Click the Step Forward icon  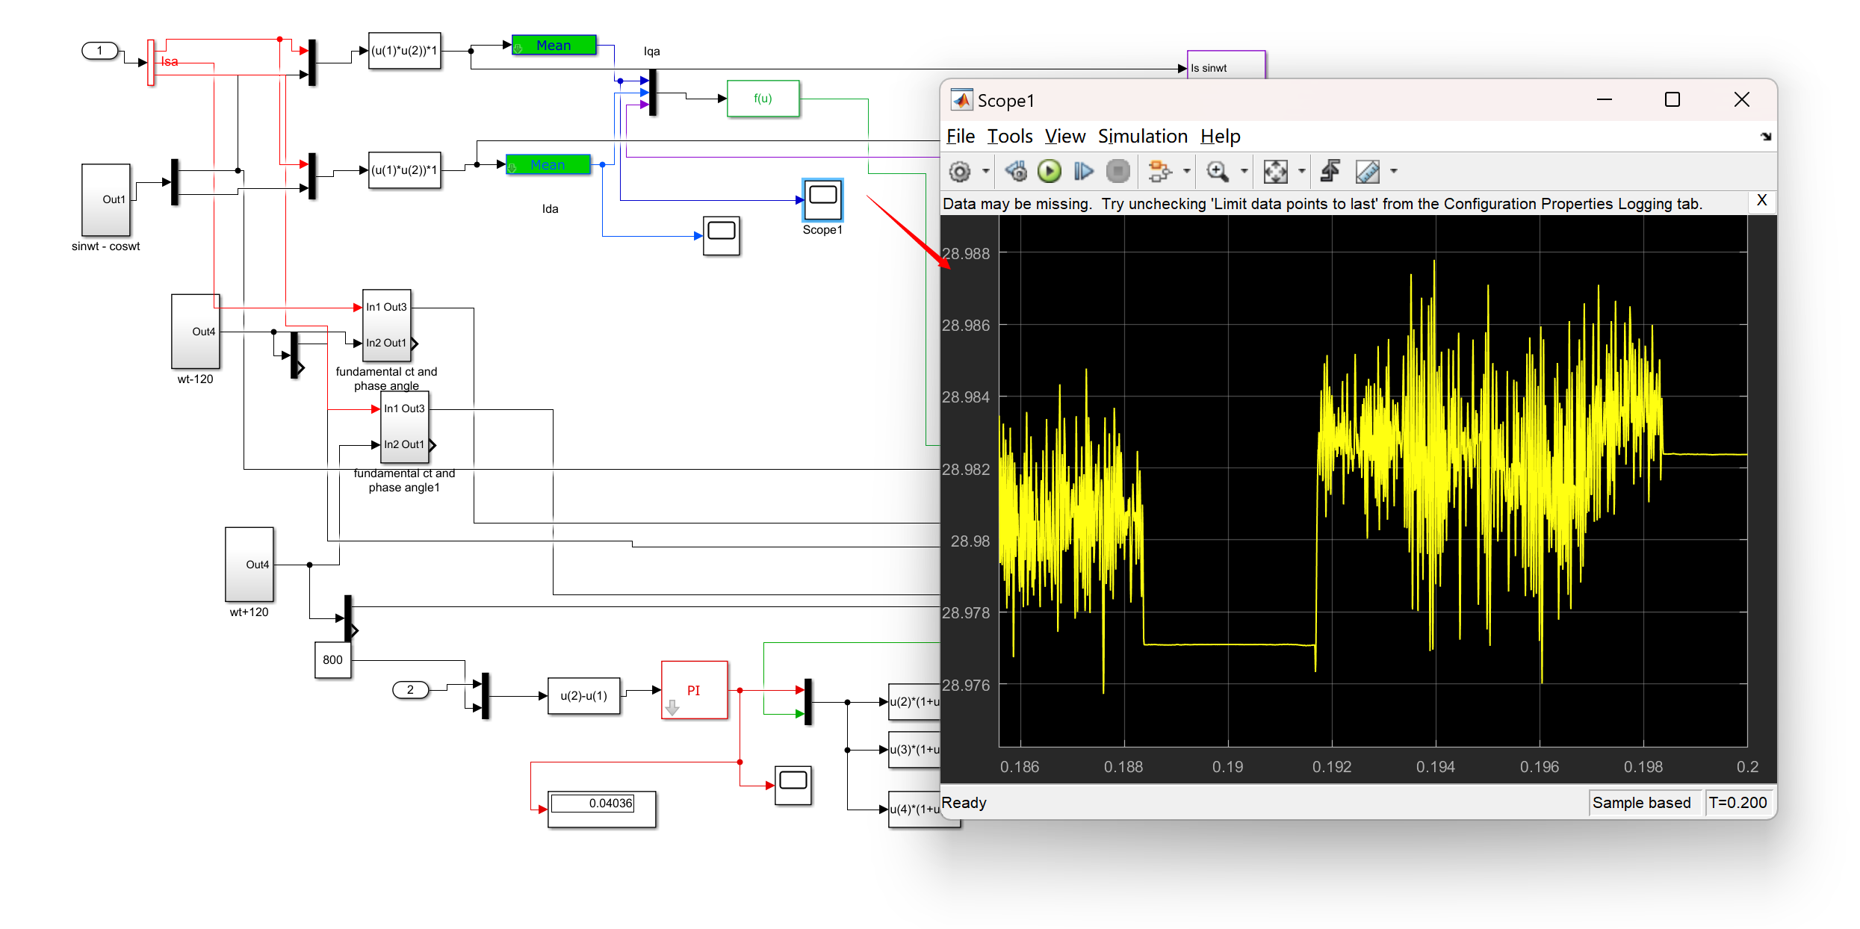(x=1082, y=172)
